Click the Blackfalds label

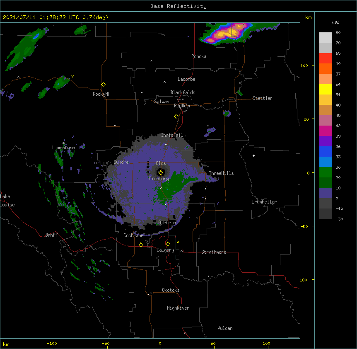183,92
